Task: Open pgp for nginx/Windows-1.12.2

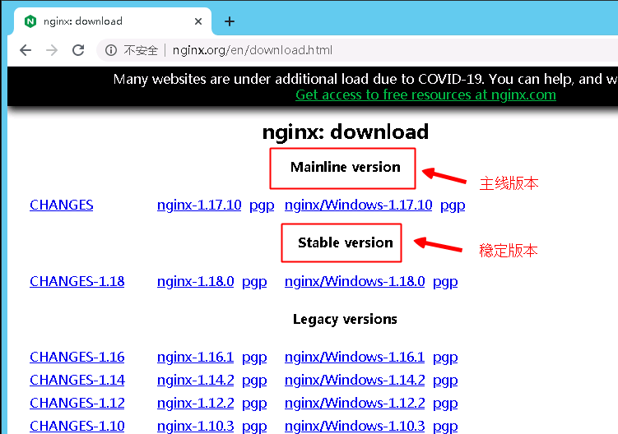Action: click(x=445, y=403)
